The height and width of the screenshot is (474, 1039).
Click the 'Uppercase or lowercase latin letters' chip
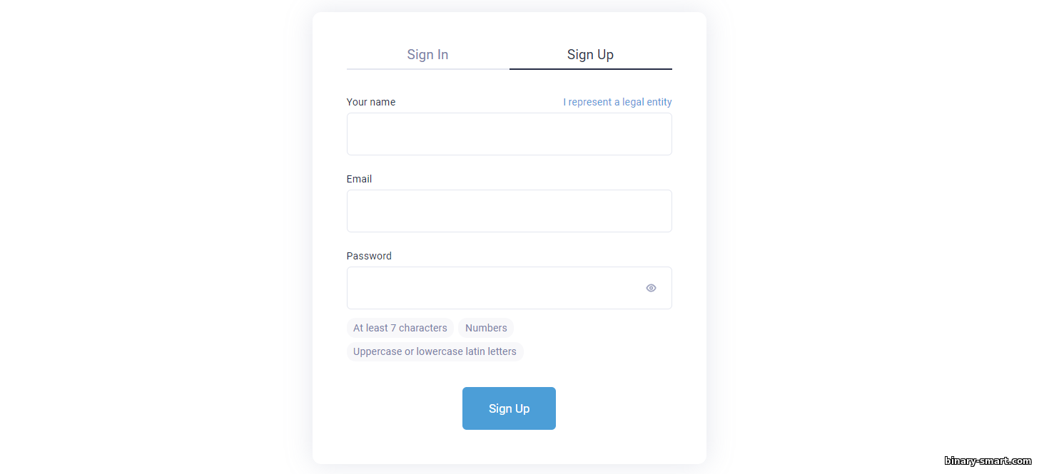[x=435, y=351]
